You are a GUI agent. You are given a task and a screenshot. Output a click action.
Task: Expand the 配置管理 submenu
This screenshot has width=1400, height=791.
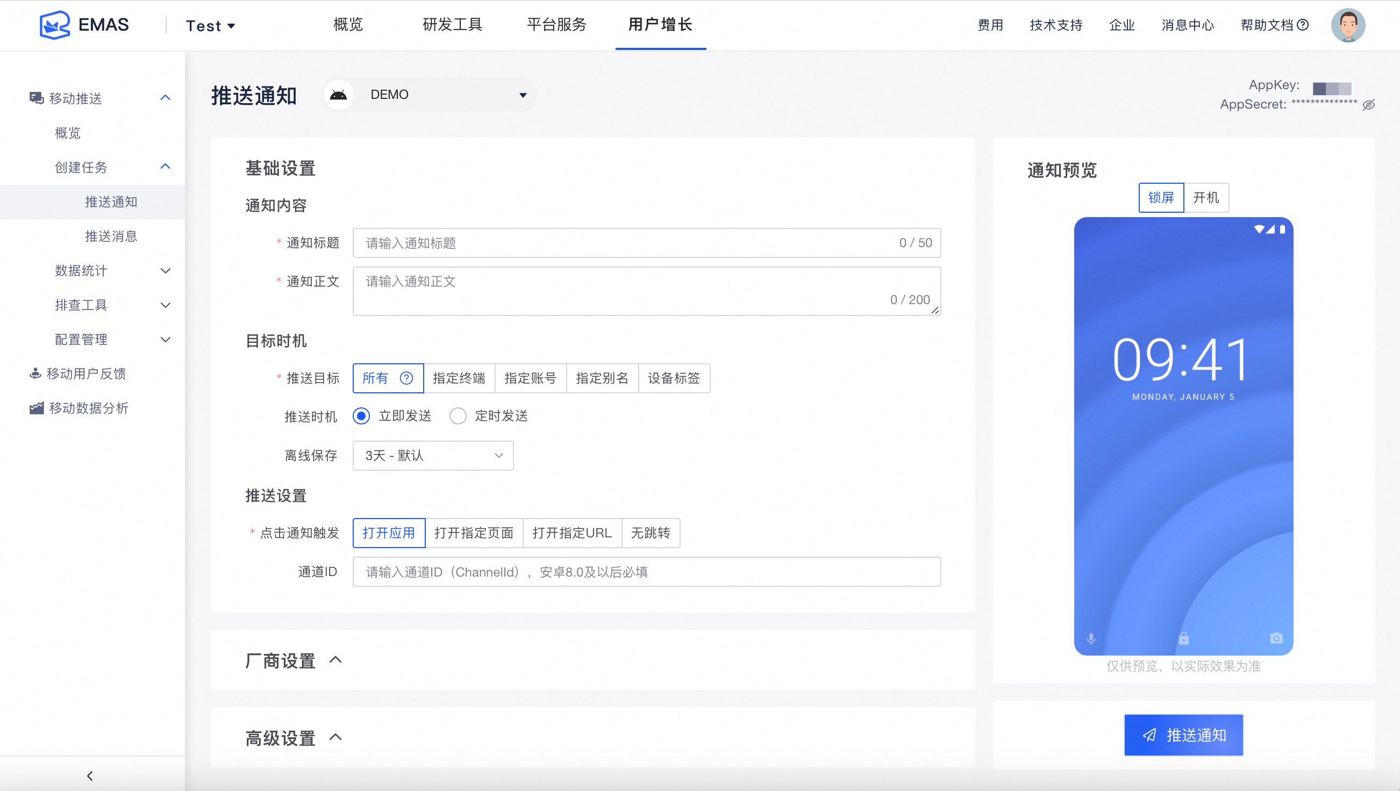point(166,340)
